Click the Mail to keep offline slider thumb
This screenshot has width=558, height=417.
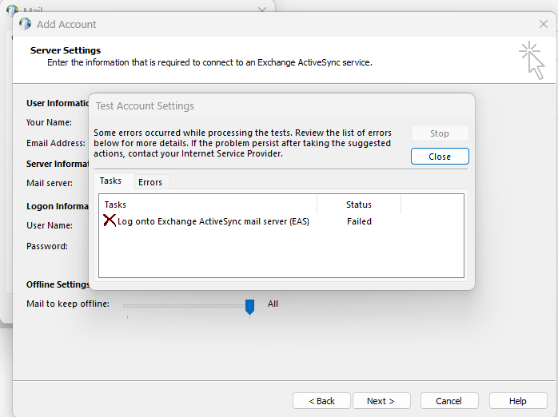249,307
